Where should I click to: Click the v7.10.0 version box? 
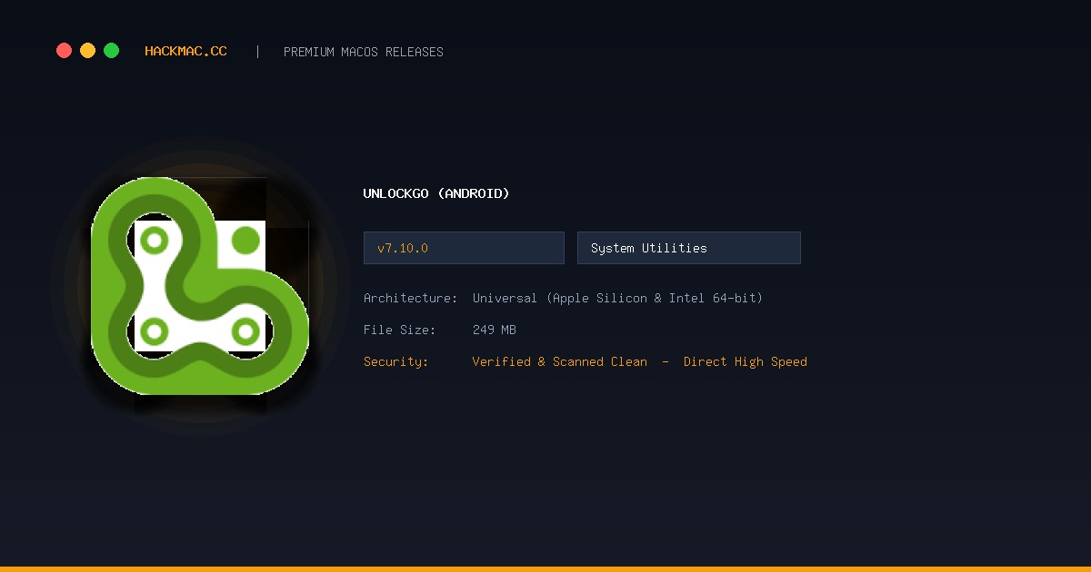coord(464,248)
